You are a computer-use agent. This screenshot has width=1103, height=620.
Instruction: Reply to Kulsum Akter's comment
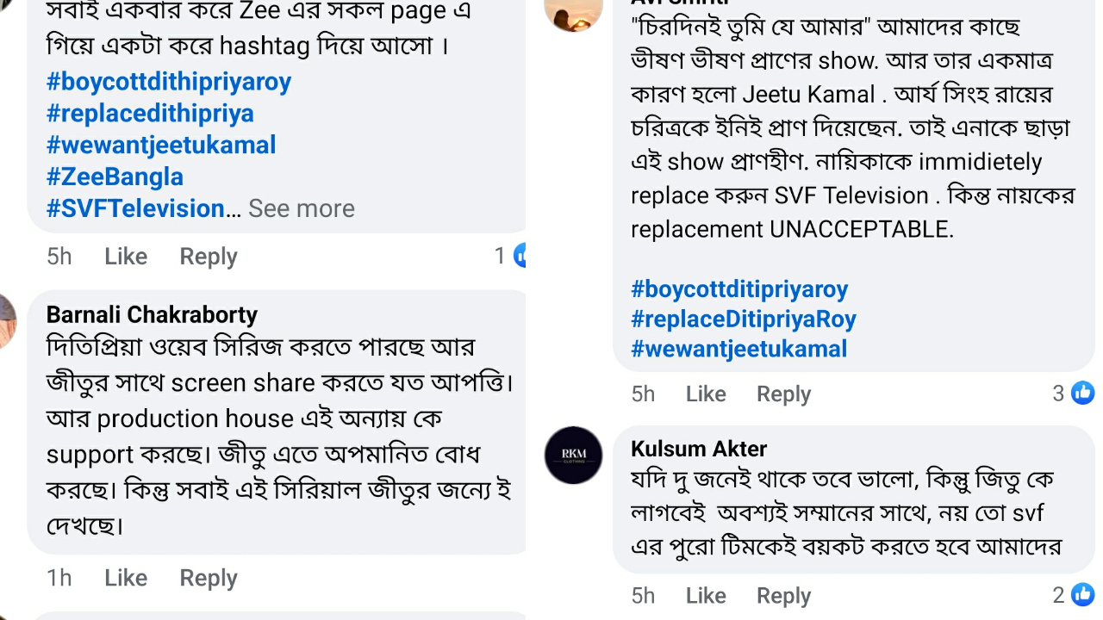(783, 594)
